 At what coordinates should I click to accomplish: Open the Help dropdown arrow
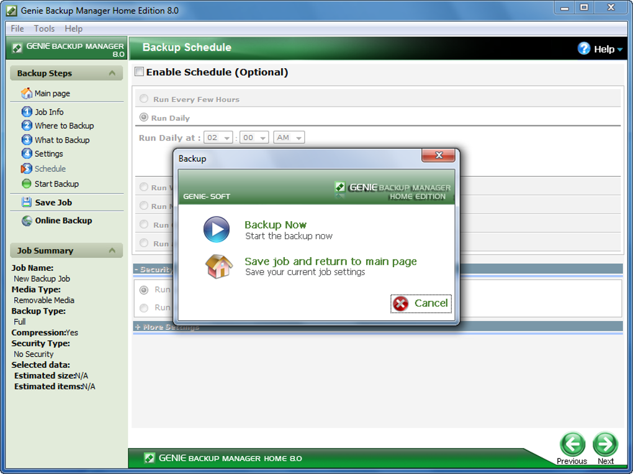pyautogui.click(x=620, y=50)
